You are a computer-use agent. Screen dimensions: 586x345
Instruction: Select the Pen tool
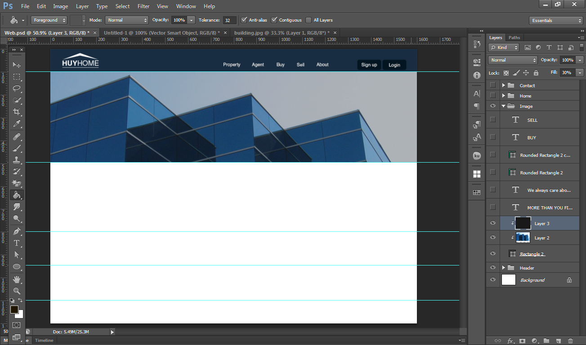click(x=17, y=231)
